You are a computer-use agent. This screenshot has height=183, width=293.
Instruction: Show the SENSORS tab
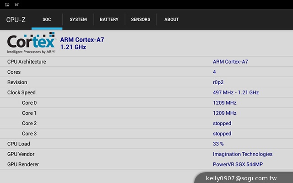[140, 20]
